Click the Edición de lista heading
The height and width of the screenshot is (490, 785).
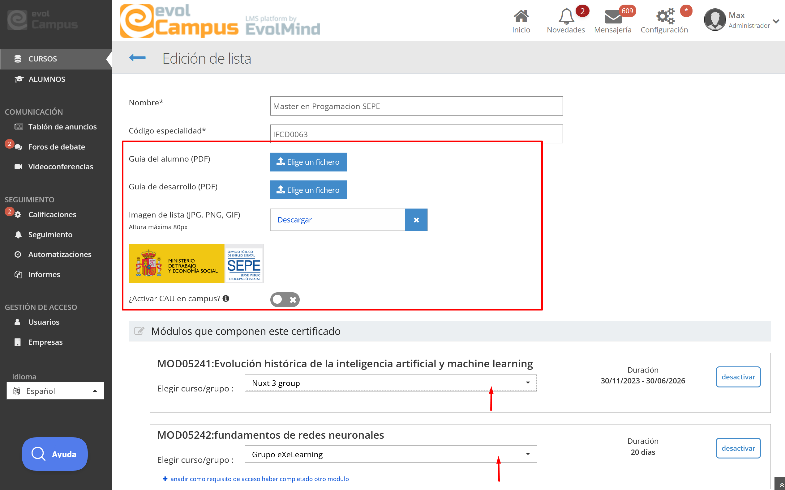point(207,59)
